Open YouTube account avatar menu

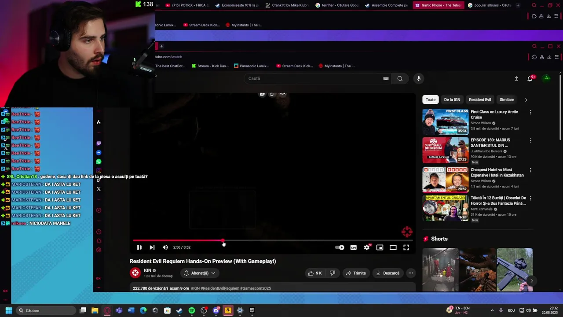click(547, 78)
